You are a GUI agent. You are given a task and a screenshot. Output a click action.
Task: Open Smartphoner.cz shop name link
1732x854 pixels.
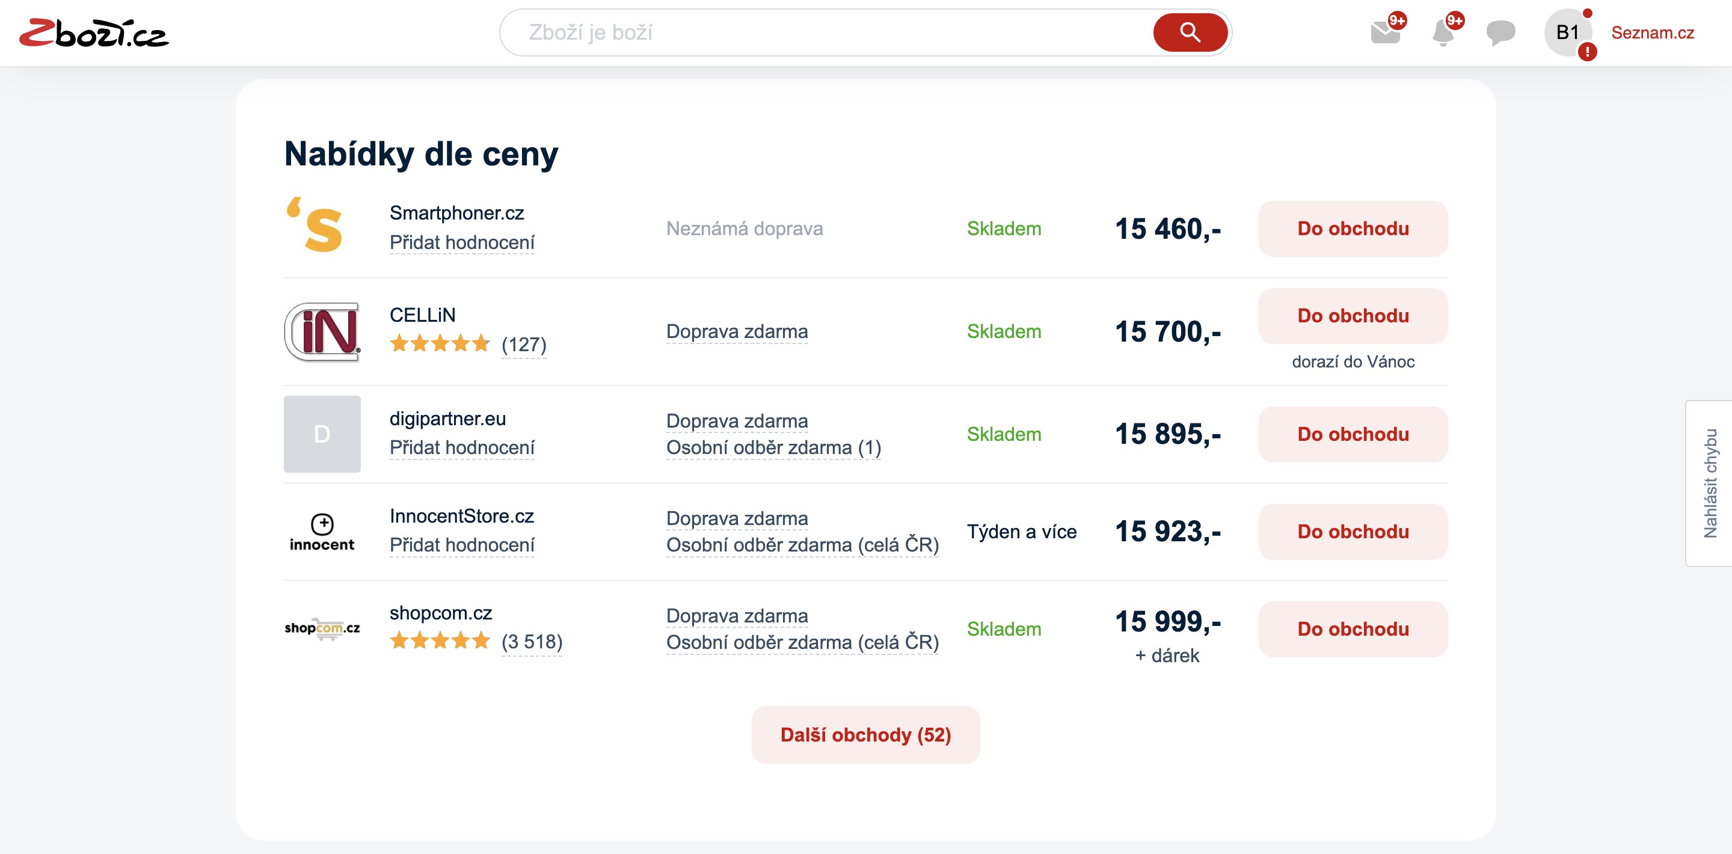click(456, 212)
